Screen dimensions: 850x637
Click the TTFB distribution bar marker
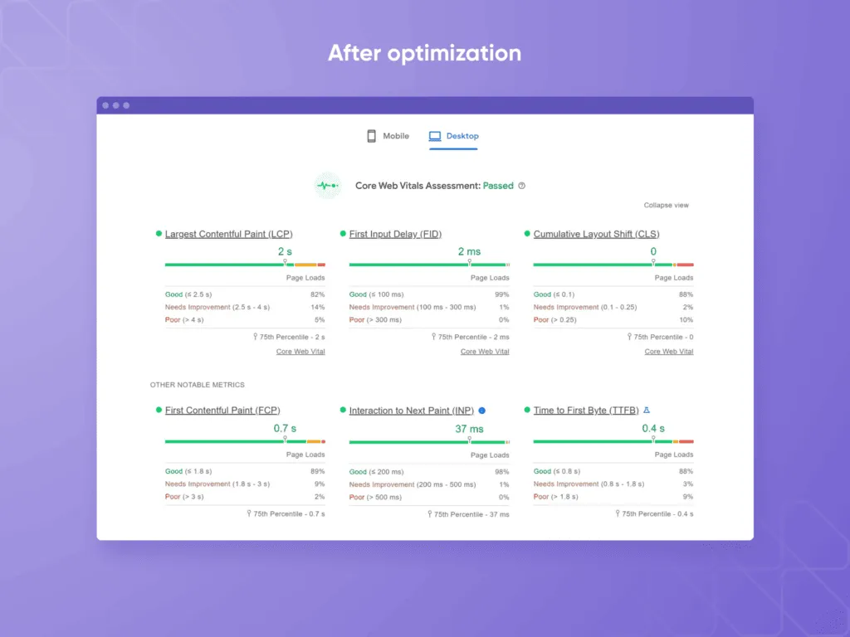[x=652, y=440]
